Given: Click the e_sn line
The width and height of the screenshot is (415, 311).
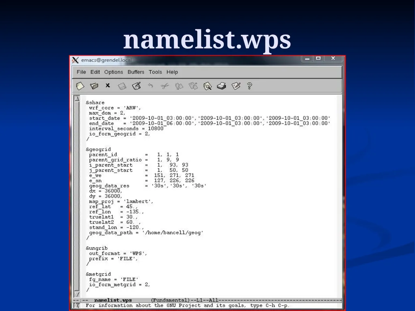Looking at the screenshot, I should [x=141, y=181].
